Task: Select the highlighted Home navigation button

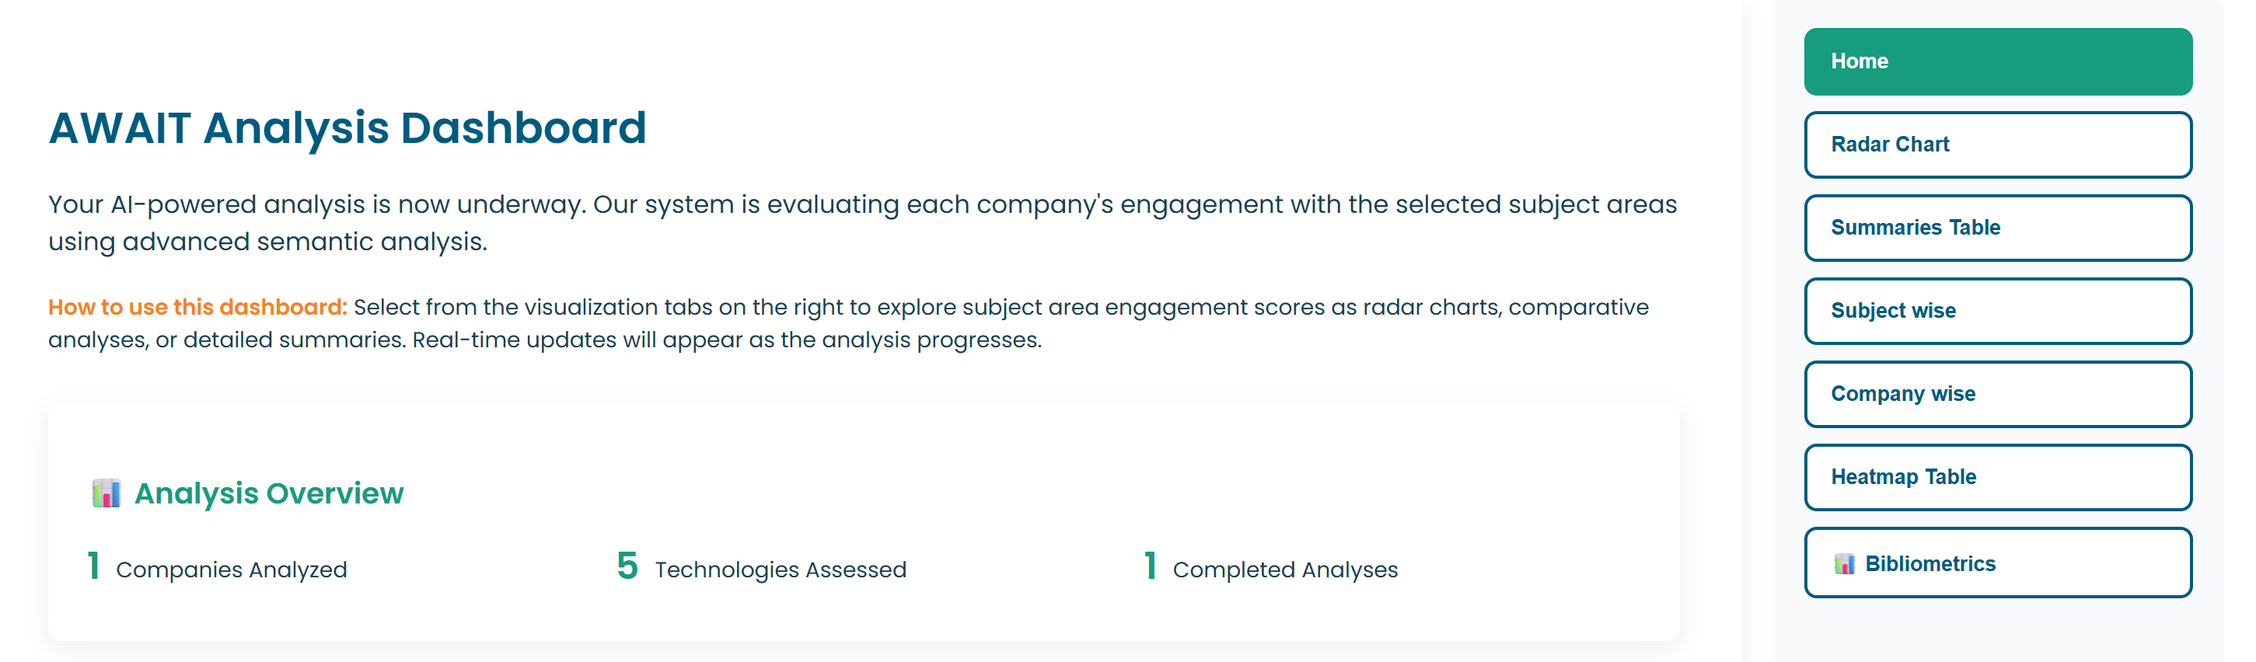Action: pos(1997,61)
